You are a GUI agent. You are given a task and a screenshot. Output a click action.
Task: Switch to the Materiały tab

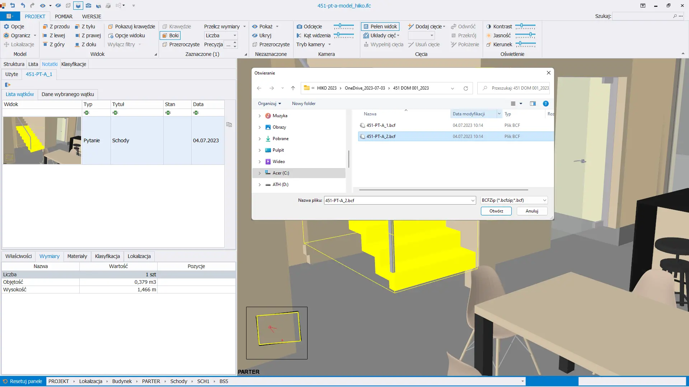pos(77,256)
